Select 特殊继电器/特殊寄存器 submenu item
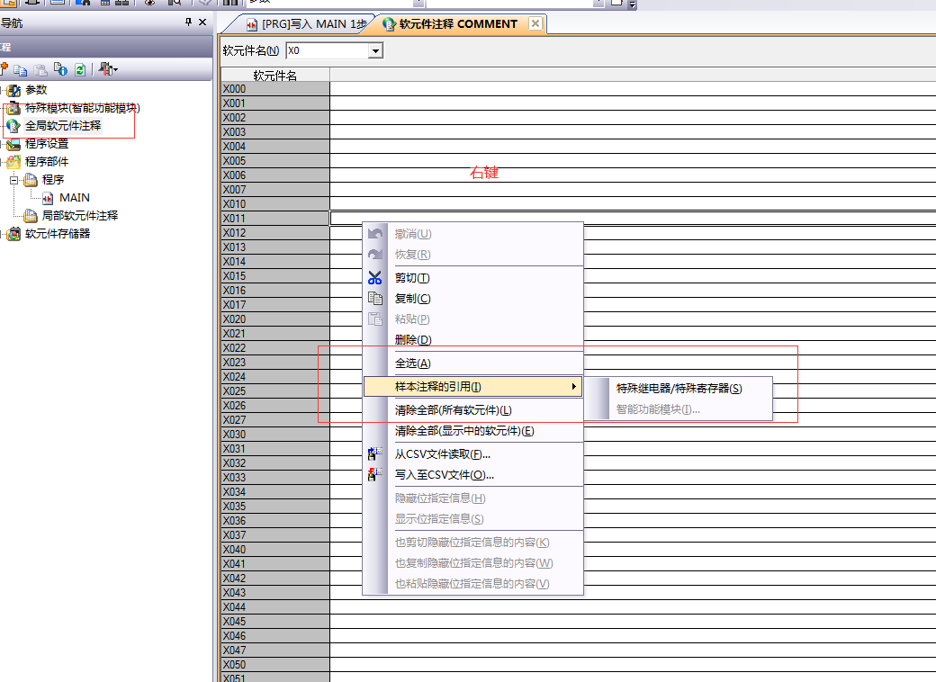The height and width of the screenshot is (682, 936). click(679, 389)
